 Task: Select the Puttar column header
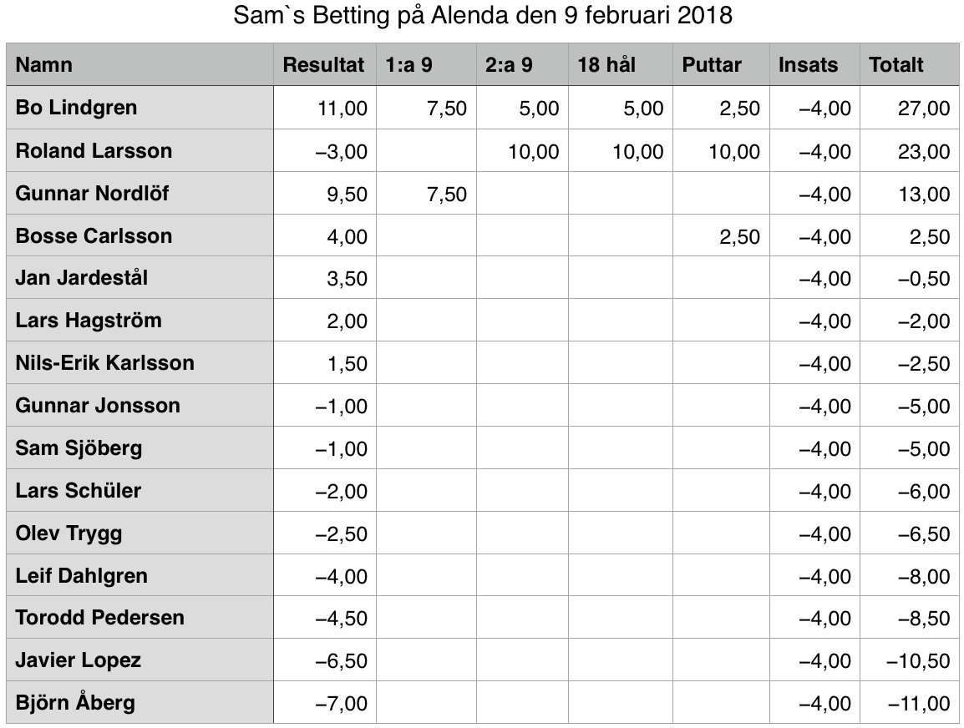pyautogui.click(x=721, y=64)
